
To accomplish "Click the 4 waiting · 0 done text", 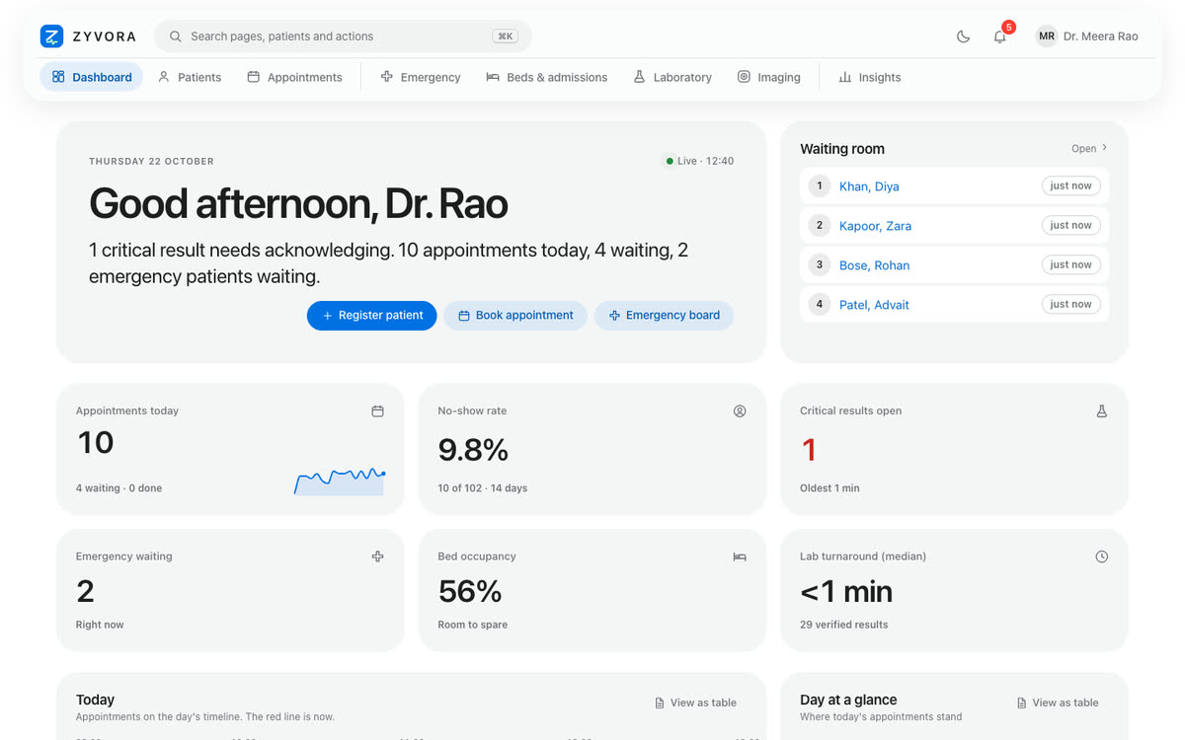I will click(118, 487).
